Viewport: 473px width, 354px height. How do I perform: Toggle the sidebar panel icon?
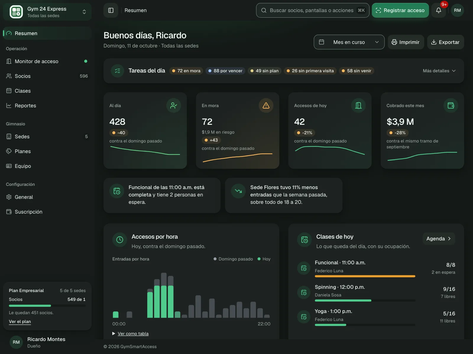click(x=111, y=10)
